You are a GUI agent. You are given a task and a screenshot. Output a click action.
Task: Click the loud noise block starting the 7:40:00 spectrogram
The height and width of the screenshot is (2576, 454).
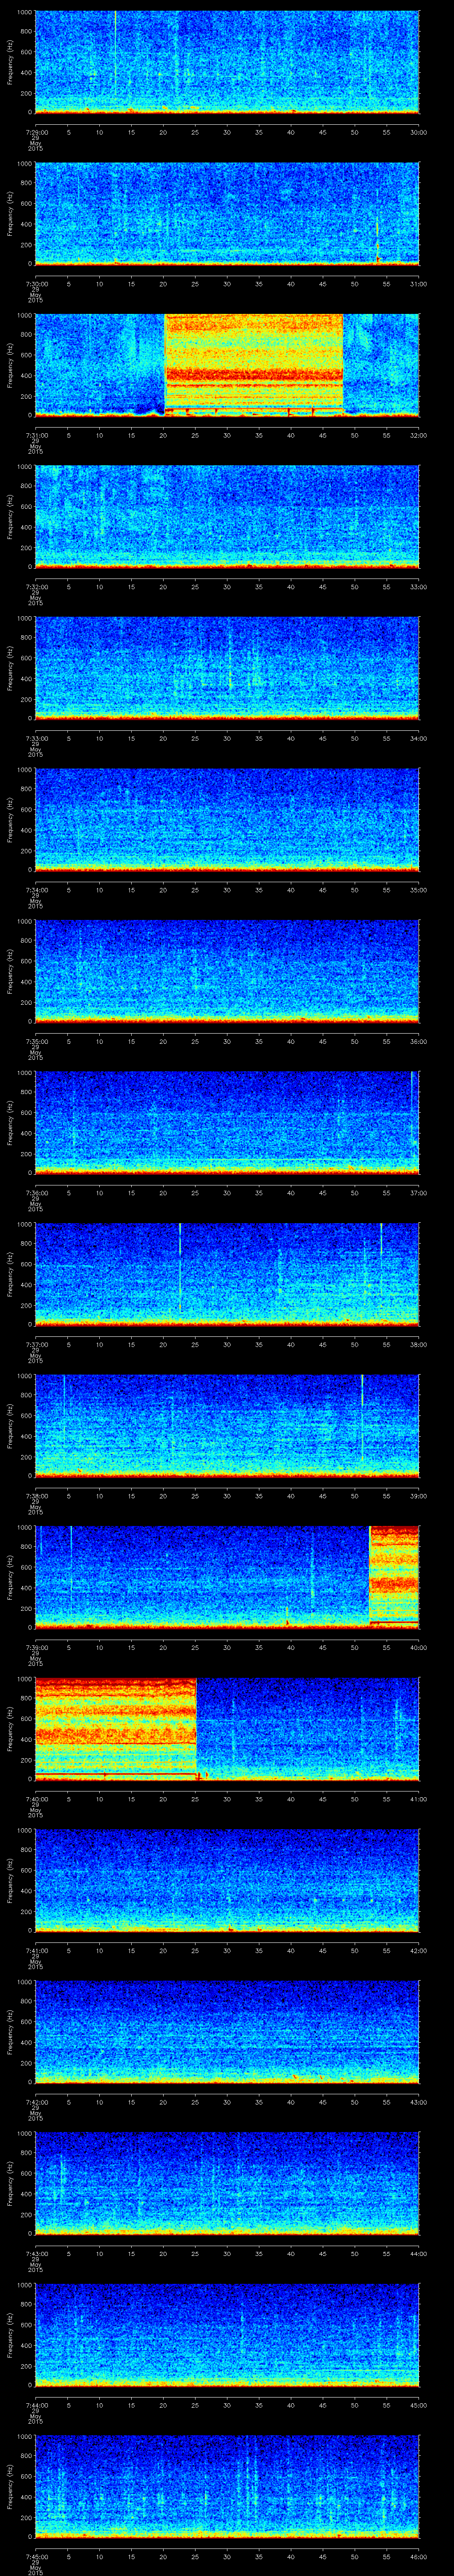click(x=116, y=1728)
